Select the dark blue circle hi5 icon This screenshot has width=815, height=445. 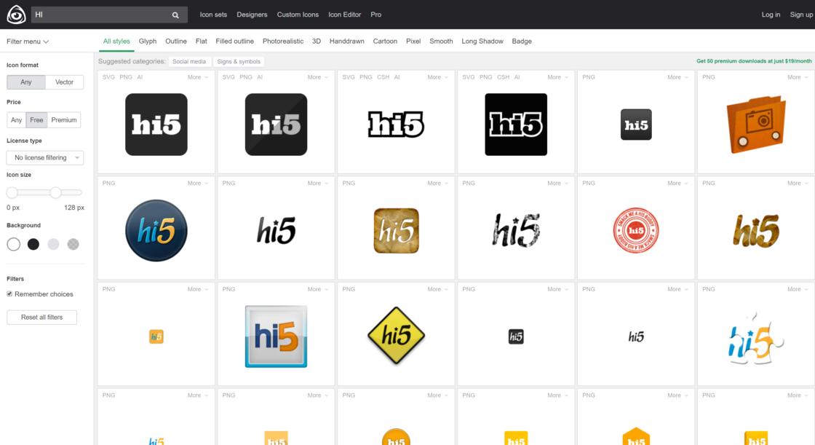coord(156,231)
